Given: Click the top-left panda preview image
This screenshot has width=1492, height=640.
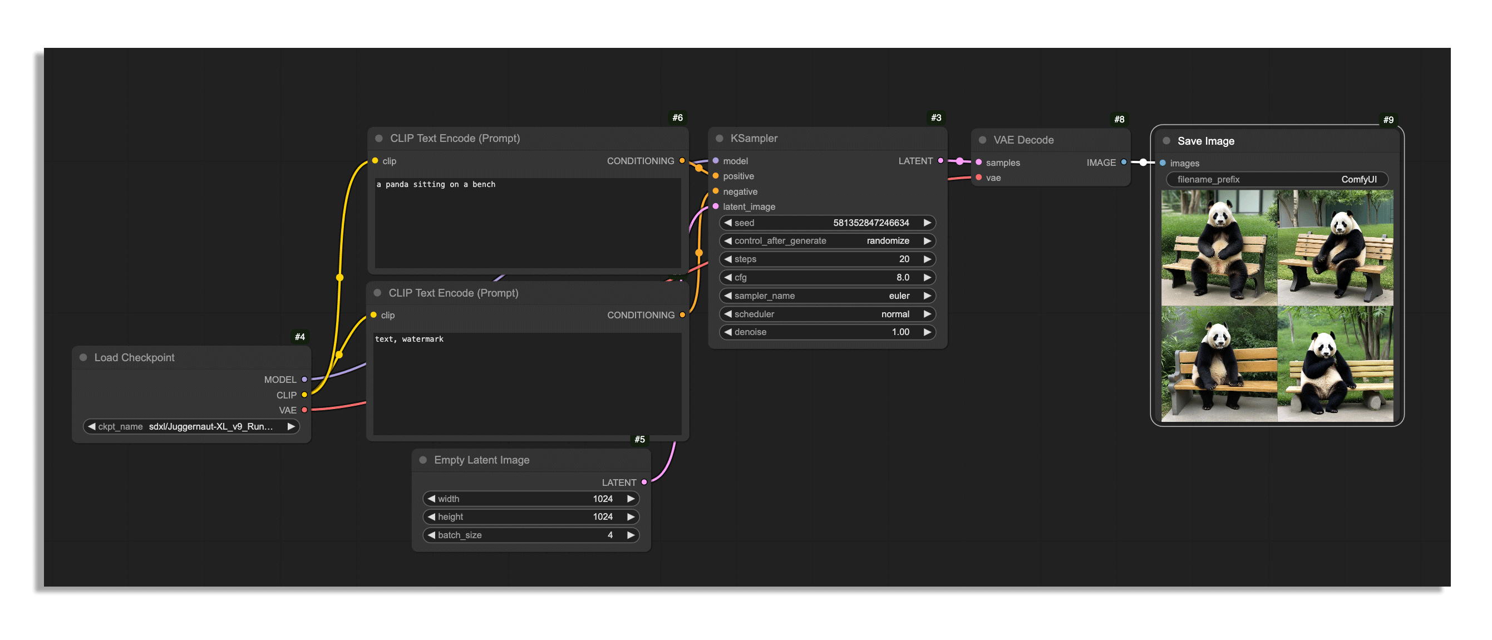Looking at the screenshot, I should point(1219,248).
